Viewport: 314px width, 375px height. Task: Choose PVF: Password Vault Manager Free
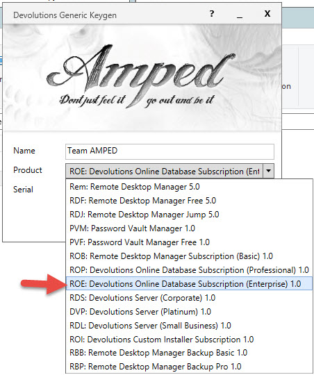[x=189, y=242]
